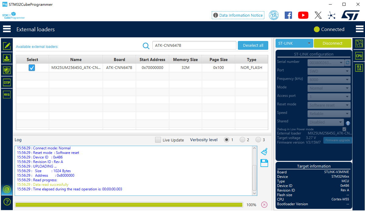Open Reset mode dropdown
365x211 pixels.
[x=329, y=105]
